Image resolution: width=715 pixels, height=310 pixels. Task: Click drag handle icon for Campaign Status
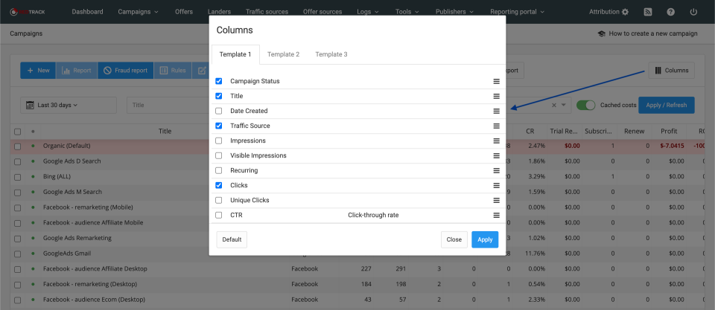[x=496, y=82]
